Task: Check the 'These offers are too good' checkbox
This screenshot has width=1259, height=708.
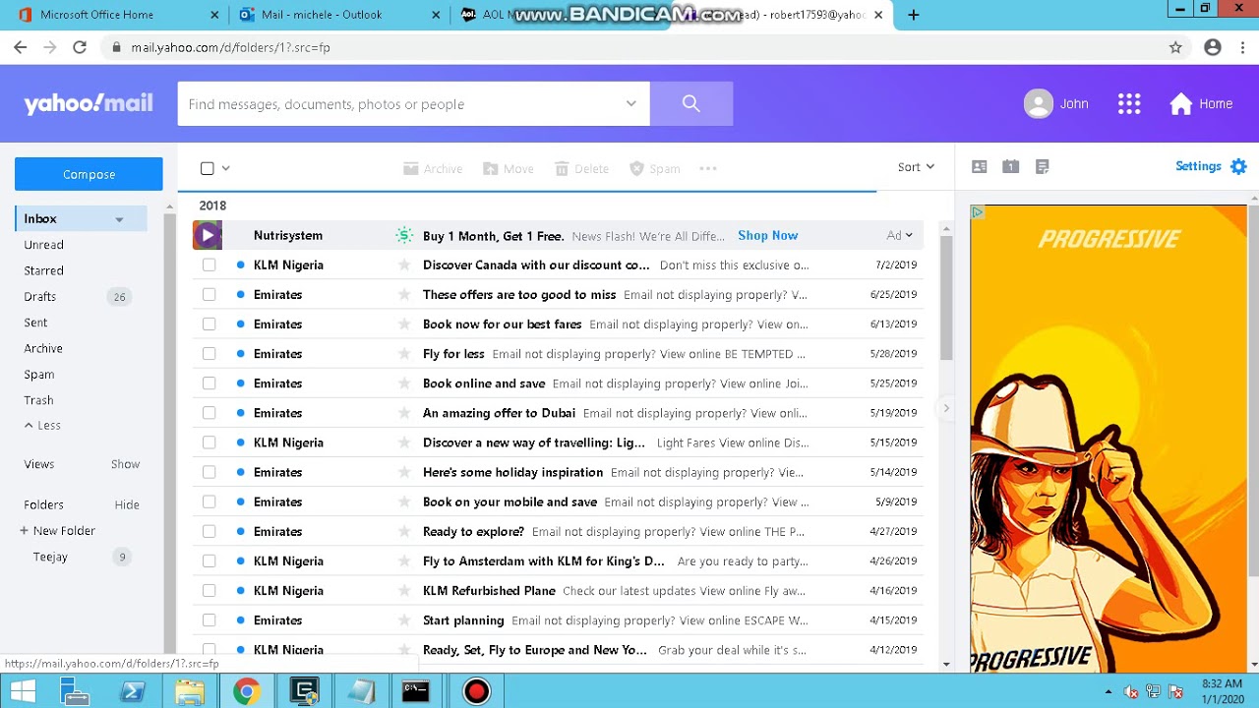Action: click(209, 294)
